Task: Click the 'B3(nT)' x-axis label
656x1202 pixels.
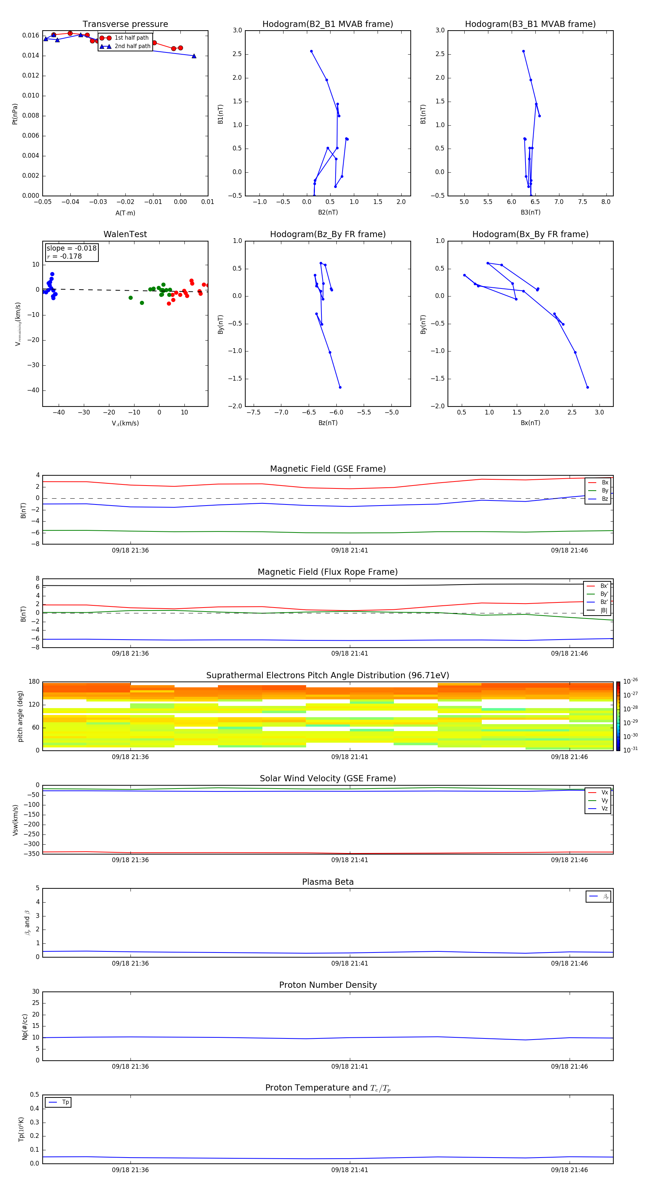Action: [x=530, y=212]
